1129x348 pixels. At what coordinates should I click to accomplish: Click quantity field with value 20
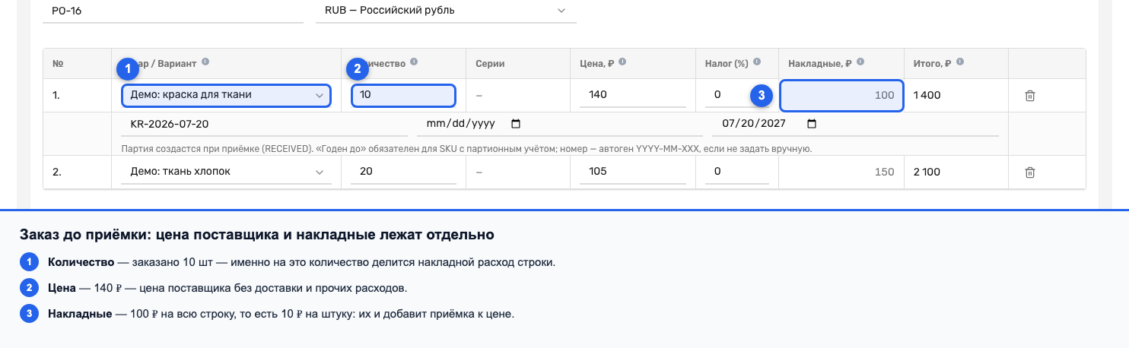[x=403, y=172]
